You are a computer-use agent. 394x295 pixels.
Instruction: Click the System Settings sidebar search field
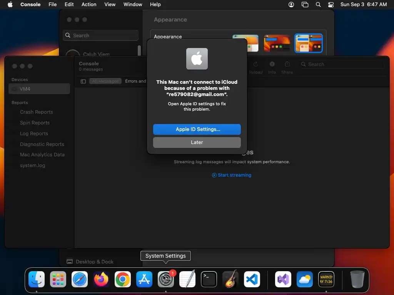pos(100,35)
